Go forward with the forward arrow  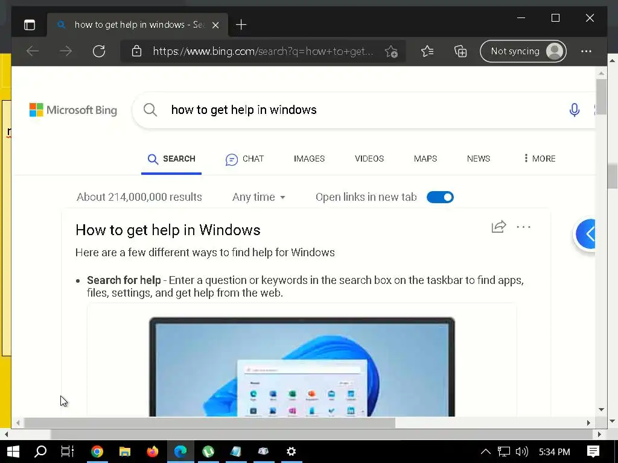click(x=66, y=51)
